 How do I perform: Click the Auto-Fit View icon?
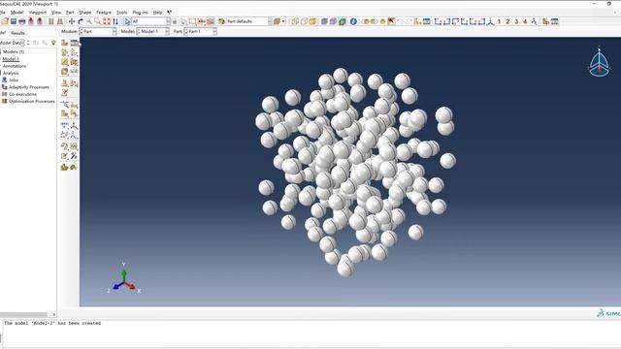pyautogui.click(x=107, y=21)
